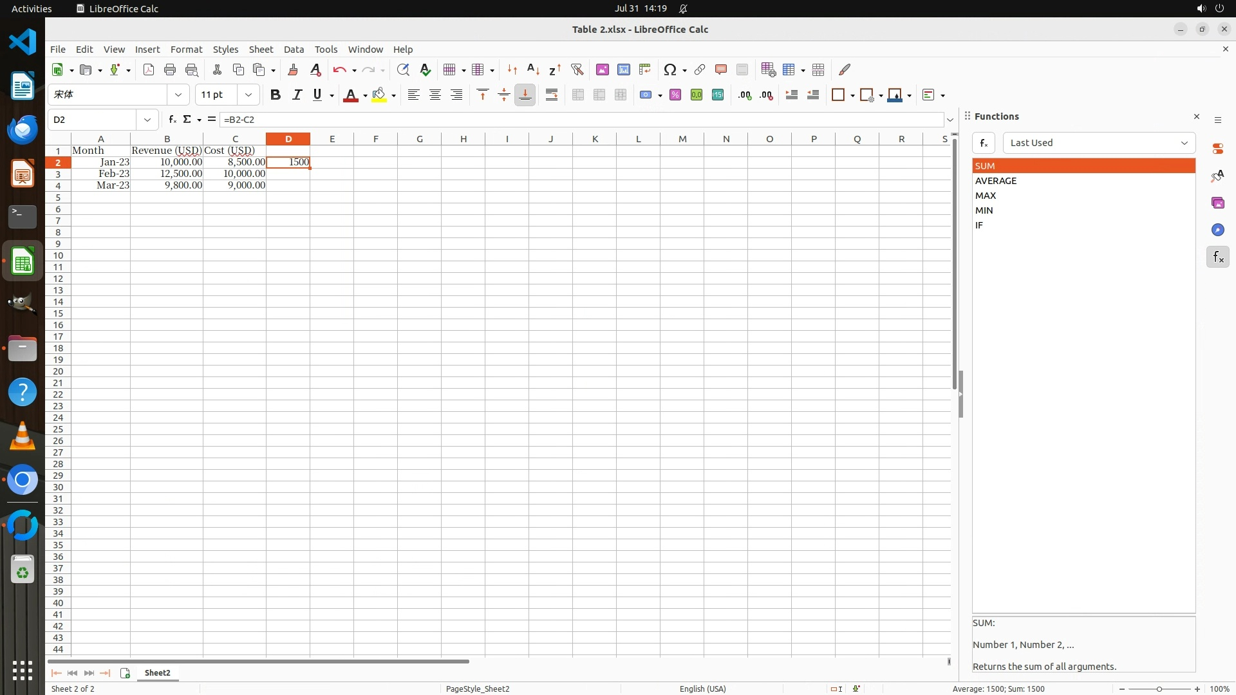The image size is (1236, 695).
Task: Expand the Name Box dropdown arrow
Action: pyautogui.click(x=147, y=120)
